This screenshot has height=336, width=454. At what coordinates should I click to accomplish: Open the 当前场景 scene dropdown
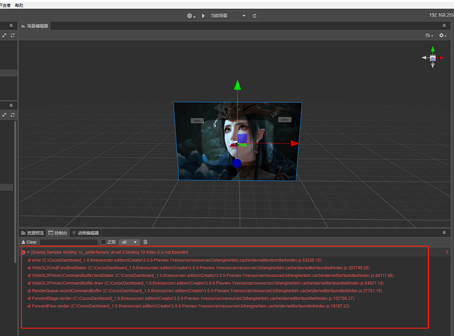point(228,15)
